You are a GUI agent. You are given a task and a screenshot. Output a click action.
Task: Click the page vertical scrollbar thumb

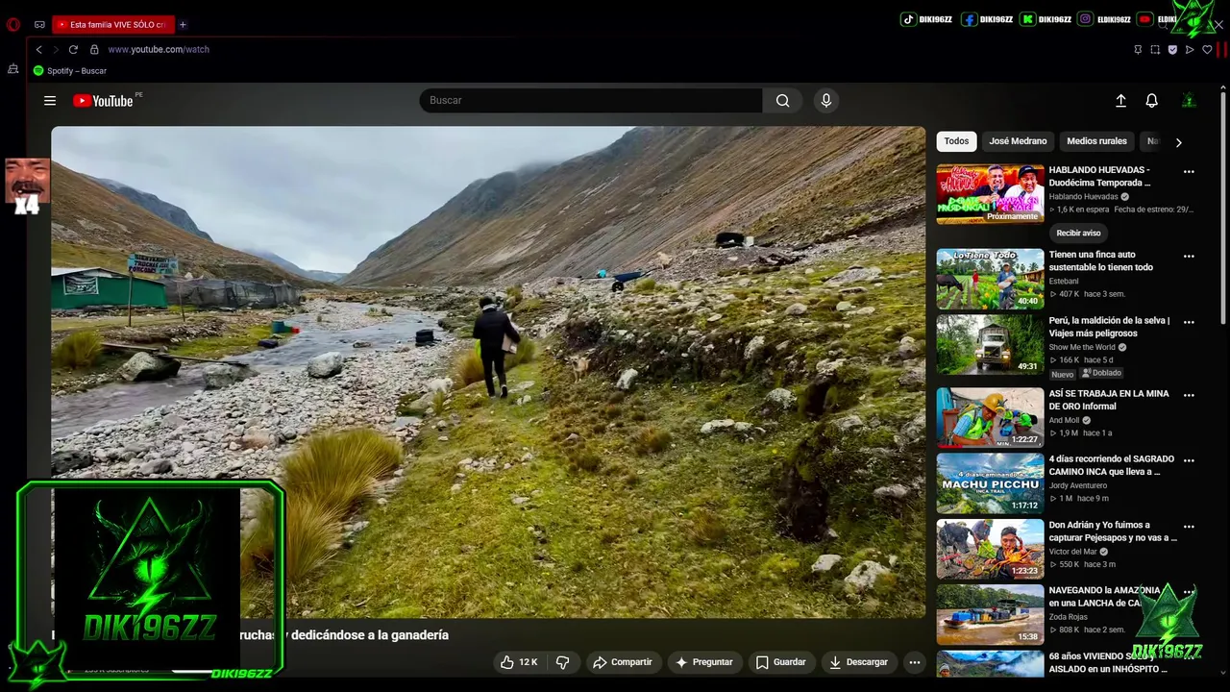tap(1223, 207)
